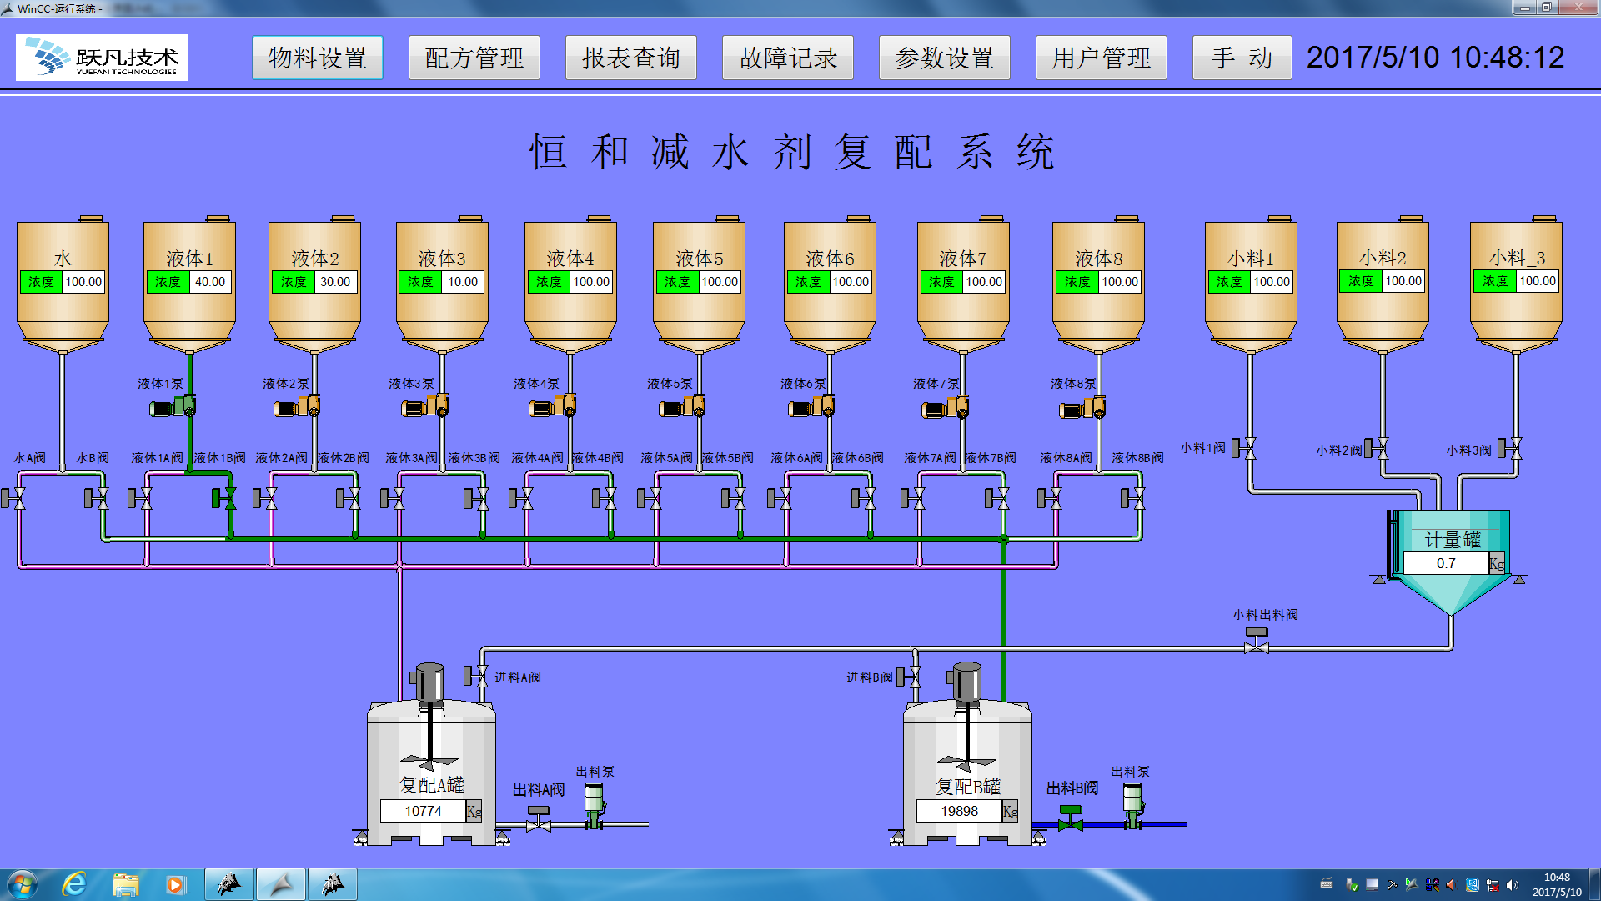Open the 配方管理 menu
The width and height of the screenshot is (1601, 901).
tap(474, 58)
